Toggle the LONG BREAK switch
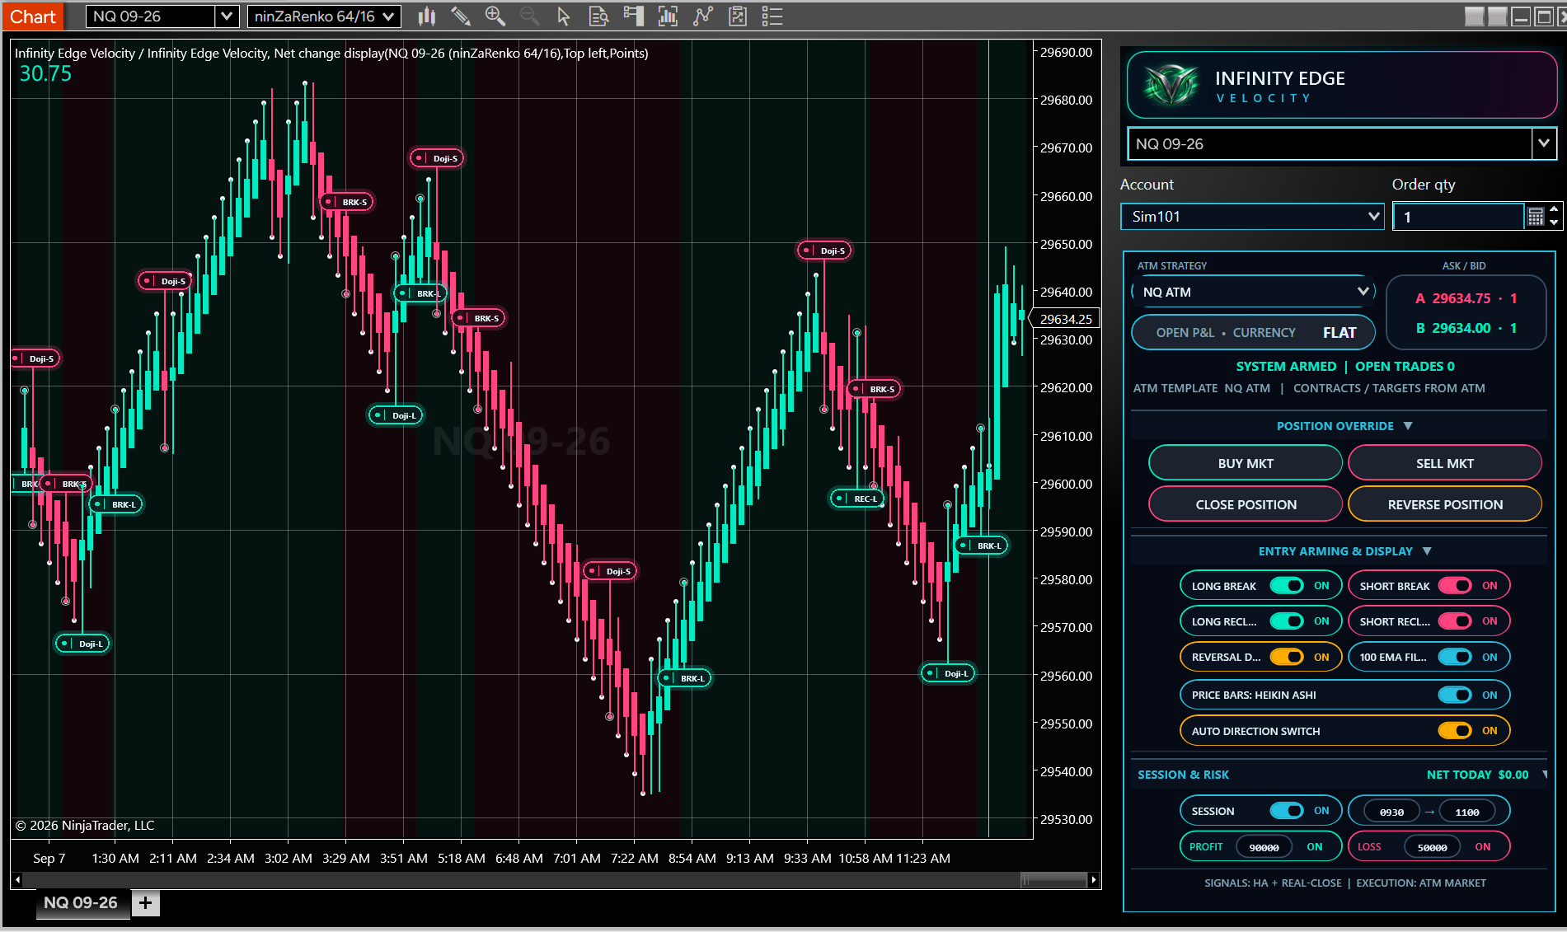This screenshot has width=1567, height=932. 1286,586
